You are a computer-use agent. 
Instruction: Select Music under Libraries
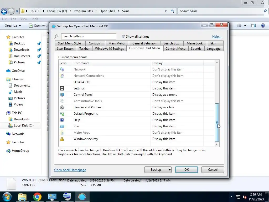point(18,92)
